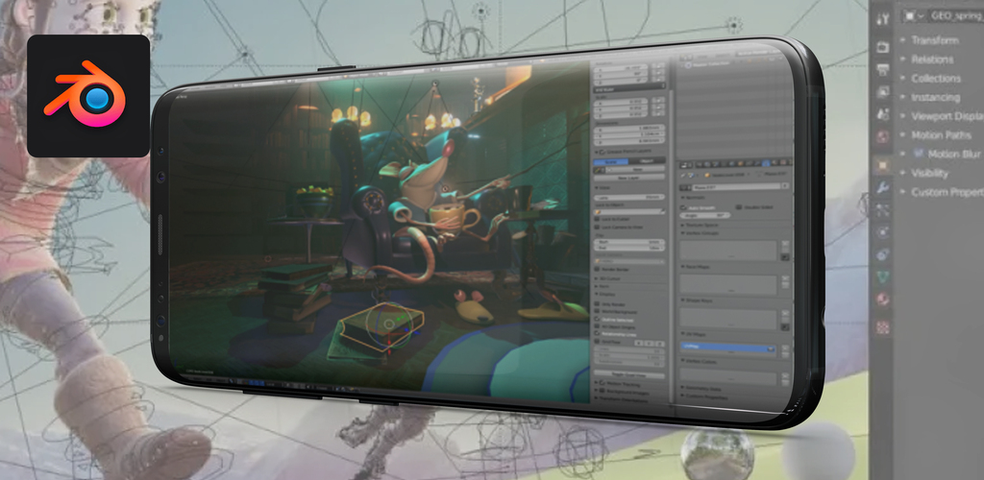Click New Layer button on phone screen
The width and height of the screenshot is (984, 480).
coord(629,178)
